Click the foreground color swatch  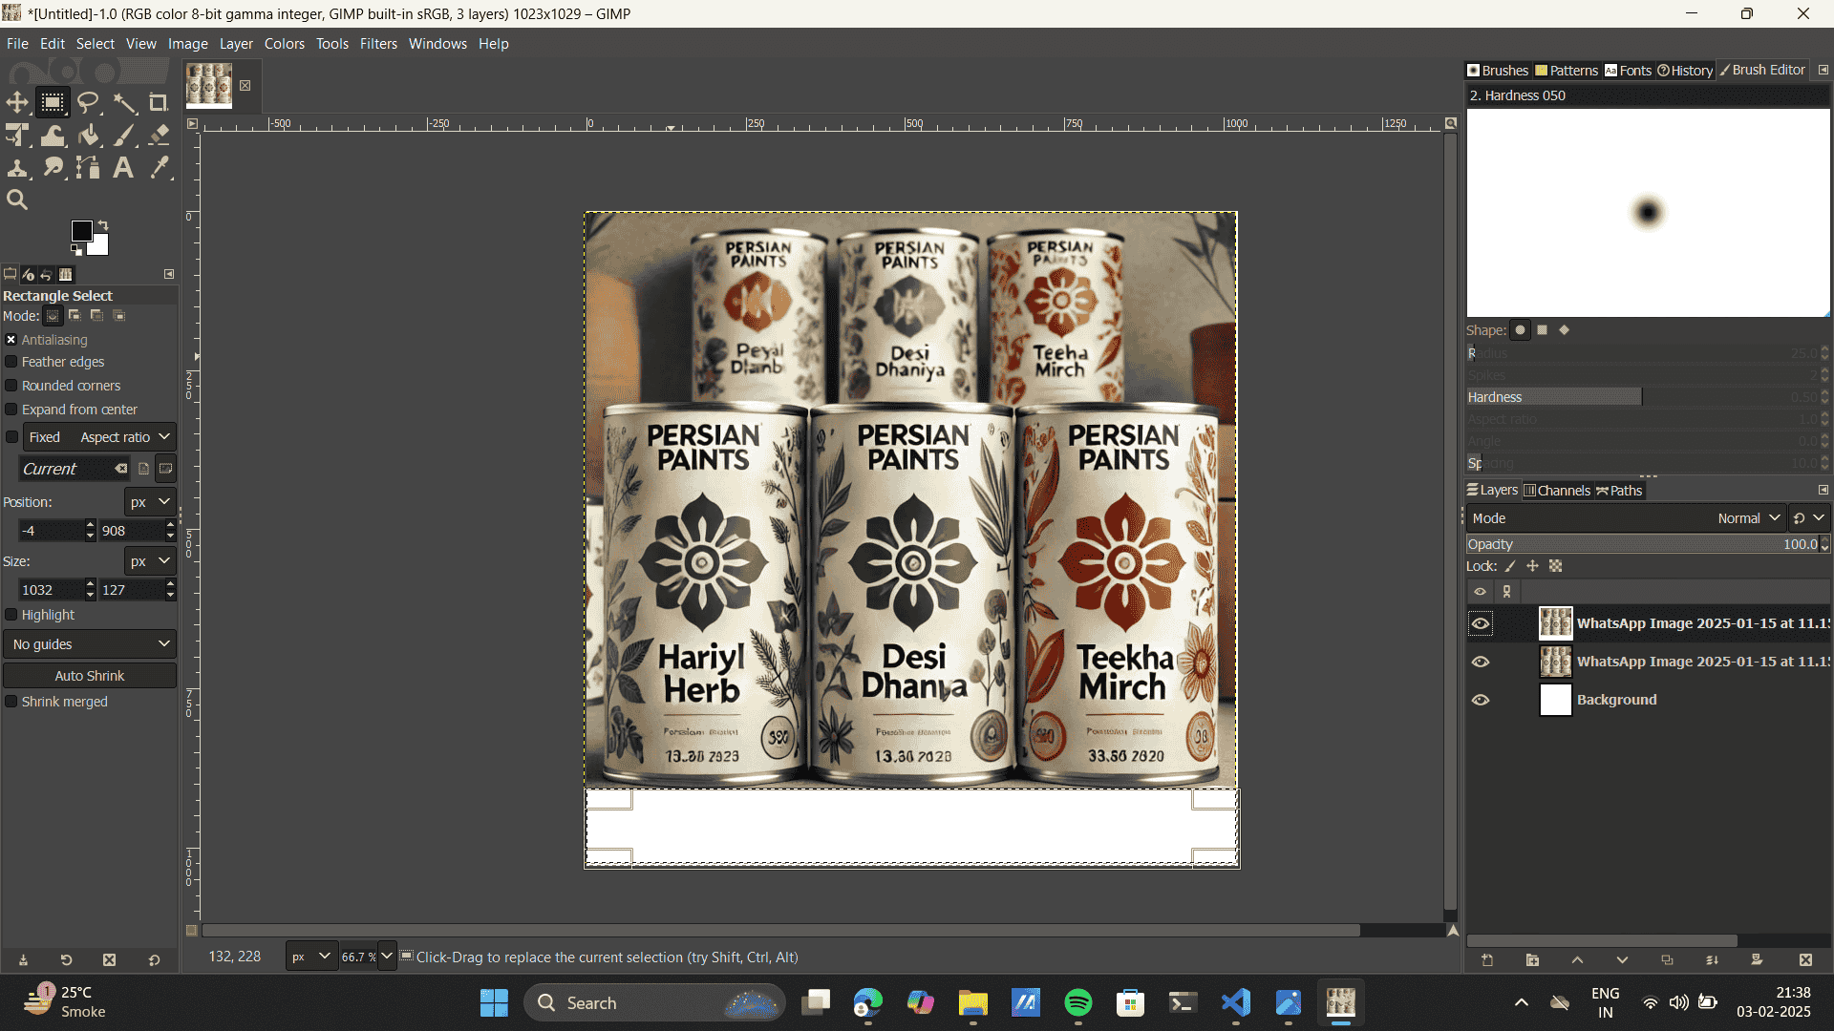coord(82,231)
